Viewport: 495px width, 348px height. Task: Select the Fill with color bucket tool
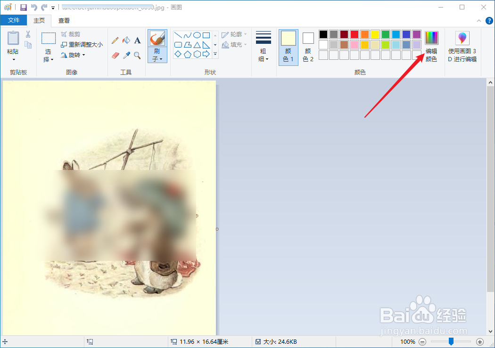[x=126, y=40]
